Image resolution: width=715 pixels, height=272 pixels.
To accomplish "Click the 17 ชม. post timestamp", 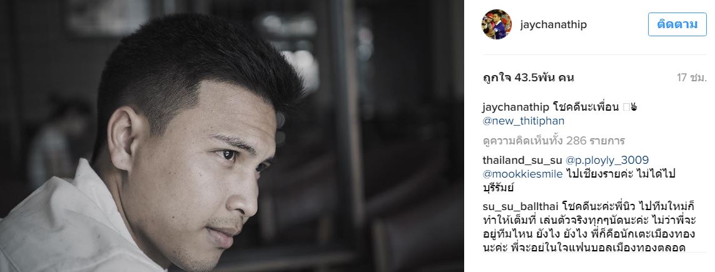I will 692,78.
